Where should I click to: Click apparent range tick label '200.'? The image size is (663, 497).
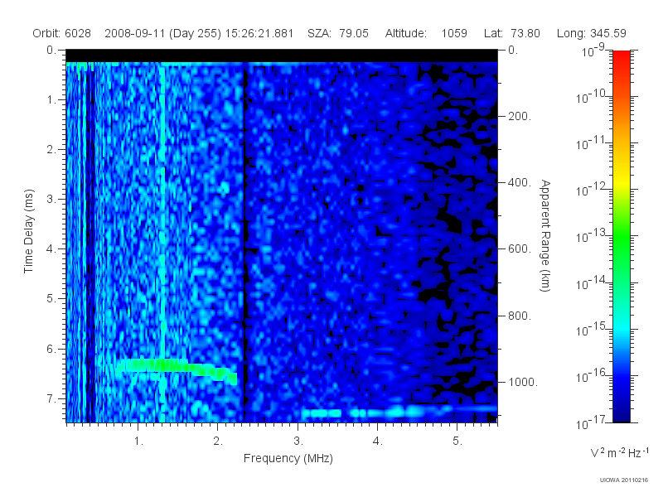(520, 116)
